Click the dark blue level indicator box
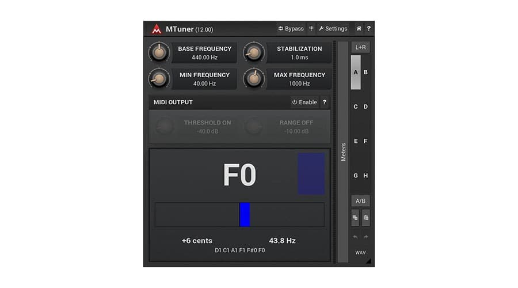 [x=311, y=173]
